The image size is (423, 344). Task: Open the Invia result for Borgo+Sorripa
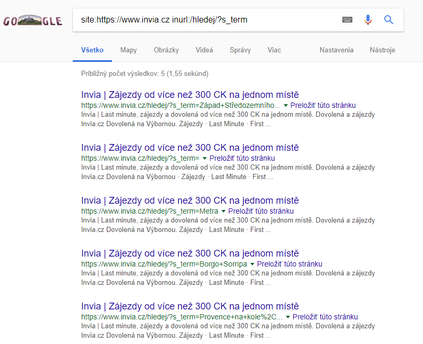click(x=190, y=253)
